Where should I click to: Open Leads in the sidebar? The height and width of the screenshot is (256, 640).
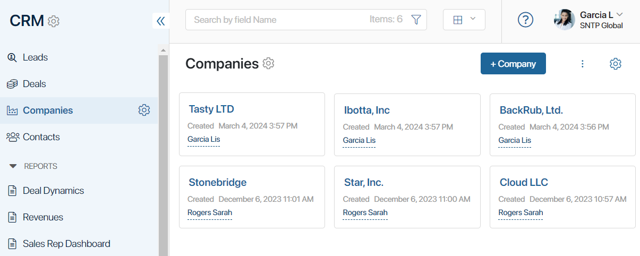[x=35, y=57]
